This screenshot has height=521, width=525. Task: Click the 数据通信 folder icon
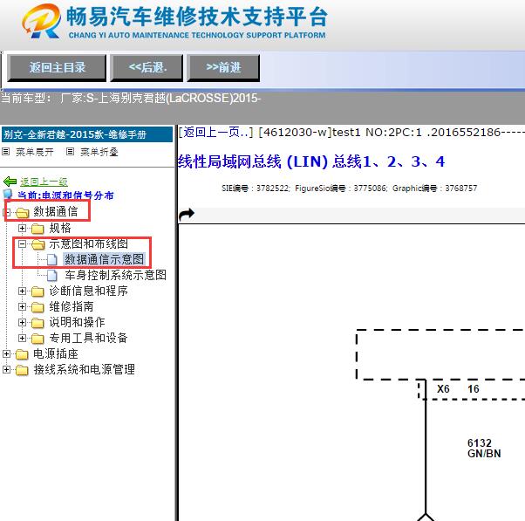pyautogui.click(x=23, y=212)
